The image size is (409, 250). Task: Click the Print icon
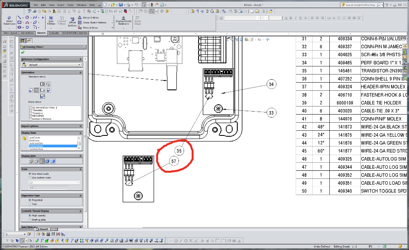tap(128, 5)
